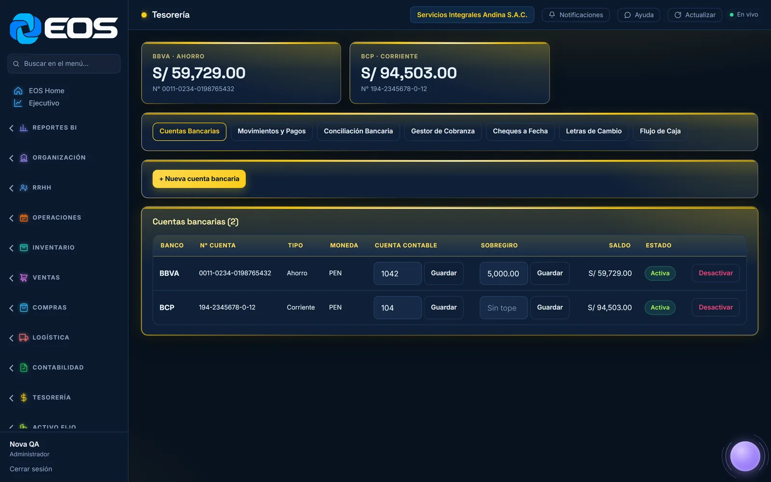Click the Inventario box icon

[x=24, y=248]
